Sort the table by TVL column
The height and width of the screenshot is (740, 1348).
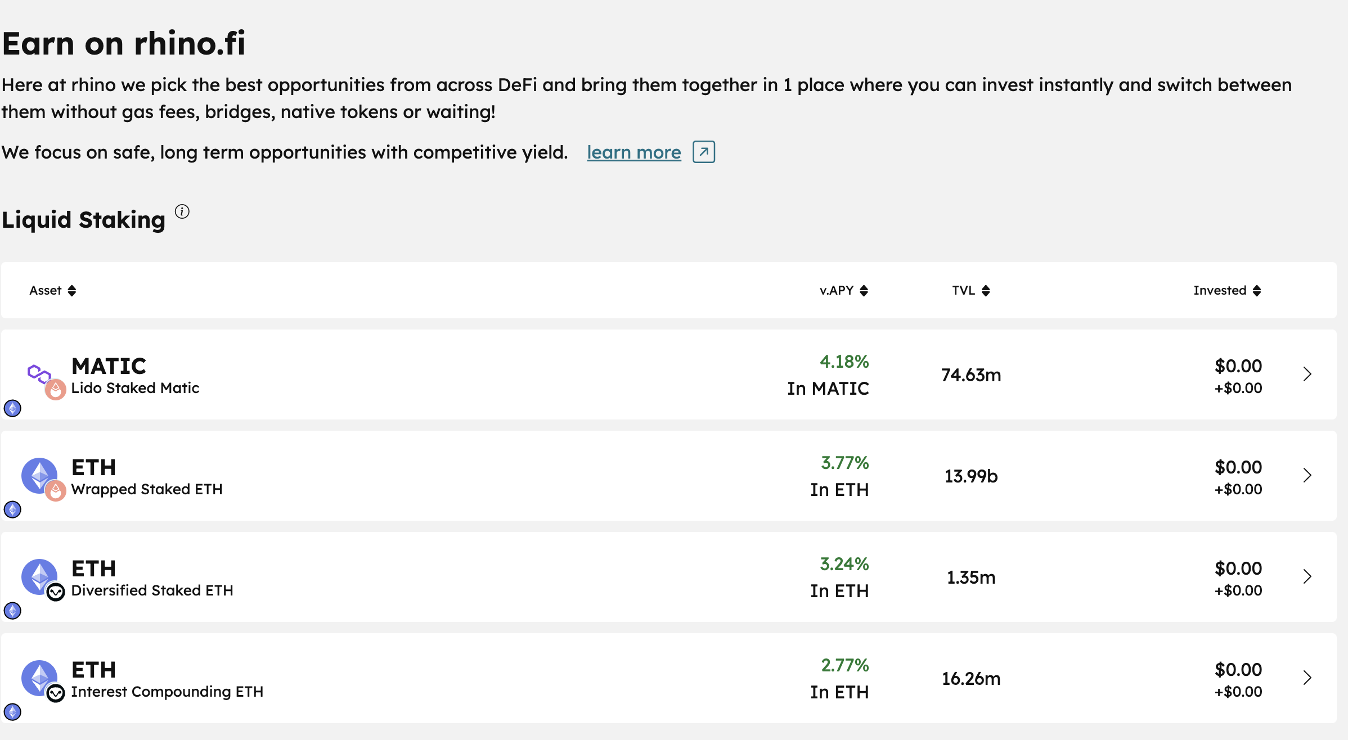(971, 290)
